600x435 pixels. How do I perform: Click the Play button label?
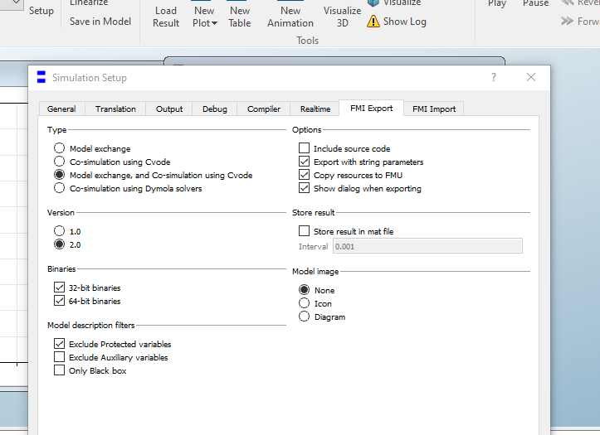coord(497,3)
